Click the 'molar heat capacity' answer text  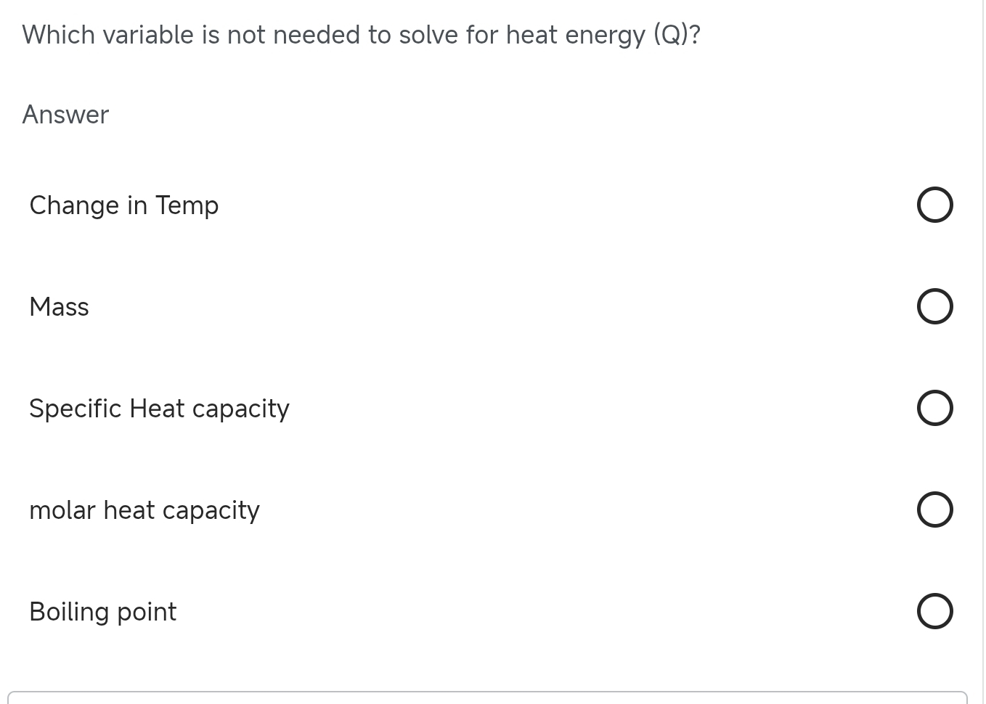coord(144,510)
